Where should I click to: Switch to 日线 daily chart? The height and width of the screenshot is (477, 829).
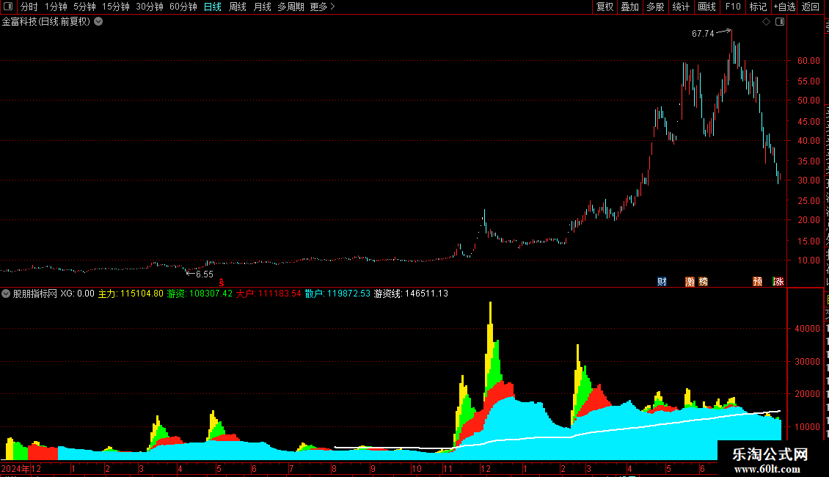(213, 7)
